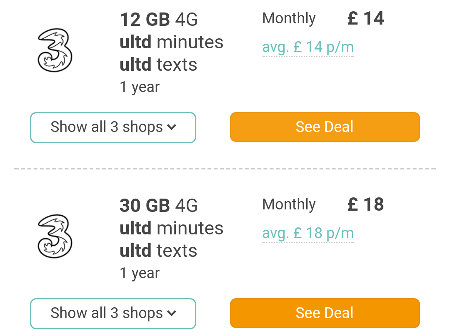This screenshot has width=450, height=336.
Task: Click the Monthly label of the 12 GB plan
Action: click(289, 19)
